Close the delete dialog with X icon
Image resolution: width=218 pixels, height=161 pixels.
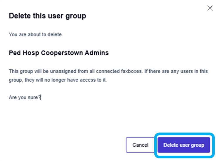click(x=210, y=8)
